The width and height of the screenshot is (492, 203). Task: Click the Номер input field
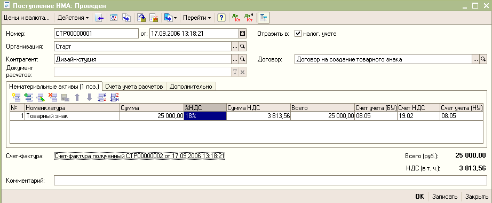point(96,33)
